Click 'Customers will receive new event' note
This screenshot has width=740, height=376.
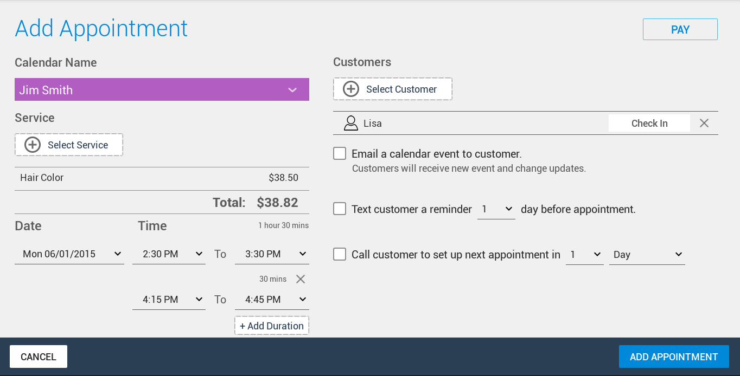tap(469, 168)
